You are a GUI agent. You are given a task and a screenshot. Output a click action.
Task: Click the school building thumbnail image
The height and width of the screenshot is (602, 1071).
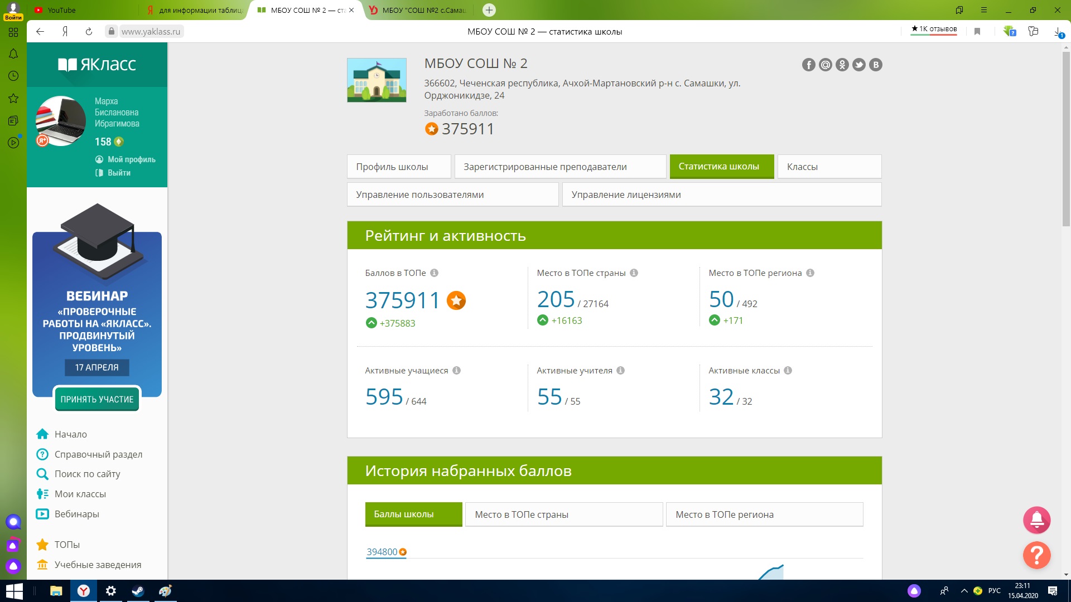tap(377, 80)
